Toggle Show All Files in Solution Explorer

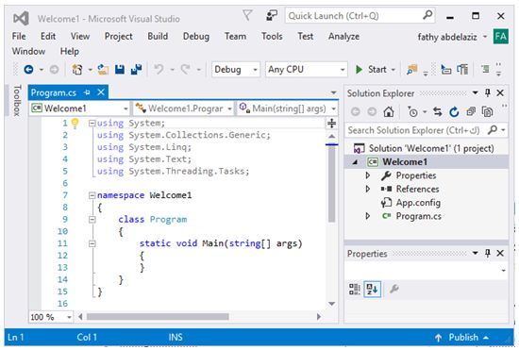click(487, 112)
